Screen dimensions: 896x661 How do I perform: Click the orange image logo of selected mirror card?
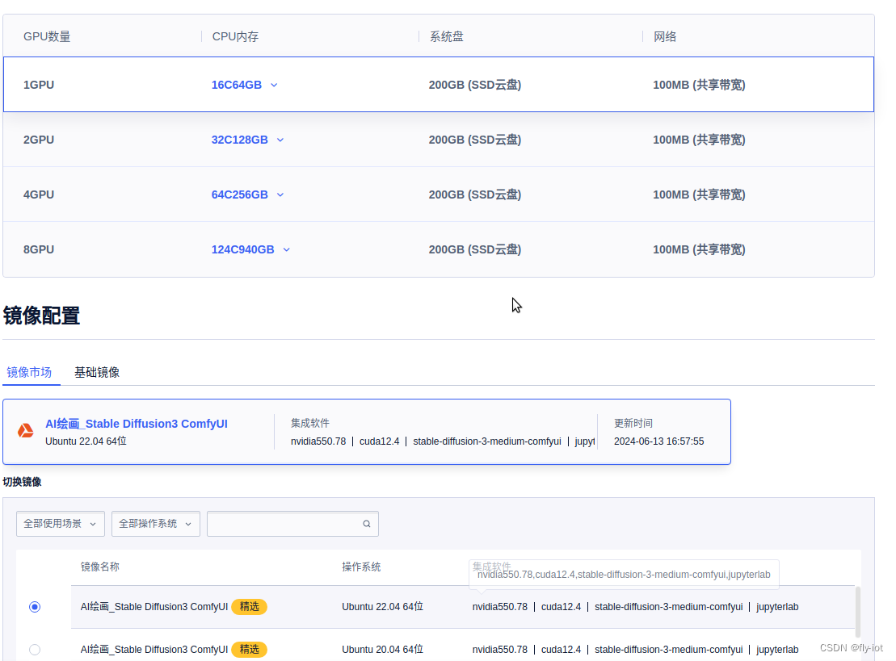(25, 431)
